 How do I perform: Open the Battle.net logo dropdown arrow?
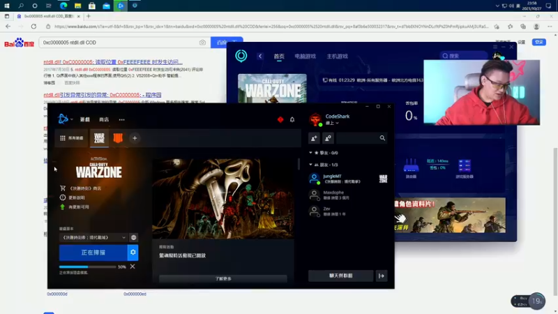72,119
